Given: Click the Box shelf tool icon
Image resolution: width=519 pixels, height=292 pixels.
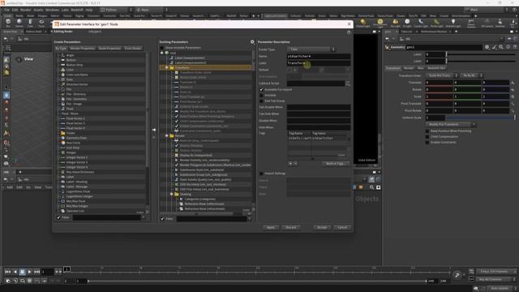Looking at the screenshot, I should 8,23.
